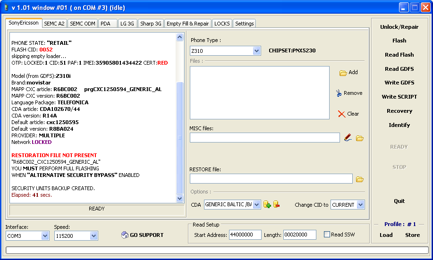Click the Length input field
This screenshot has height=260, width=433.
tap(300, 235)
